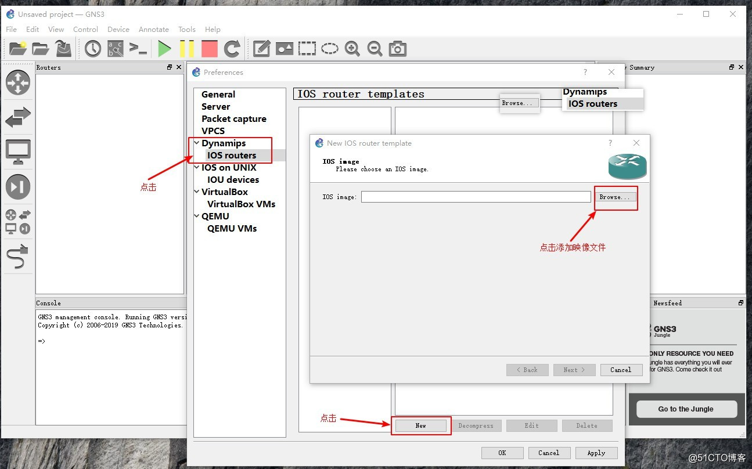Image resolution: width=752 pixels, height=469 pixels.
Task: Start all devices with green play icon
Action: point(164,49)
